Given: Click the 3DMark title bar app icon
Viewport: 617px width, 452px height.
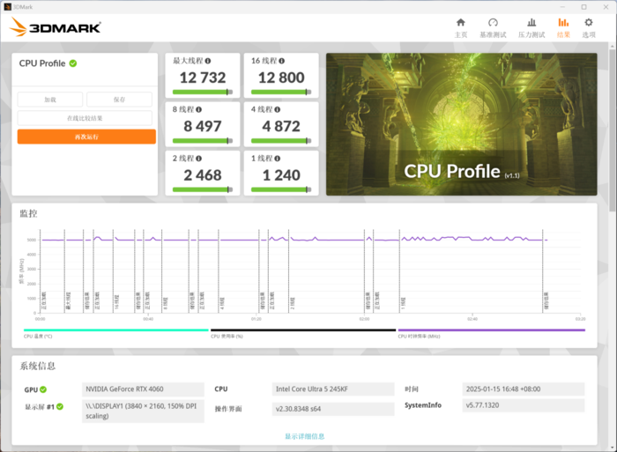Looking at the screenshot, I should point(7,7).
